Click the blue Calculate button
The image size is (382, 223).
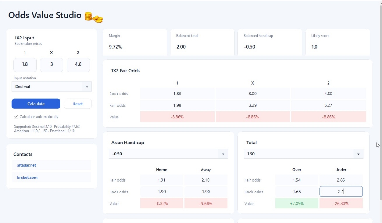point(36,104)
